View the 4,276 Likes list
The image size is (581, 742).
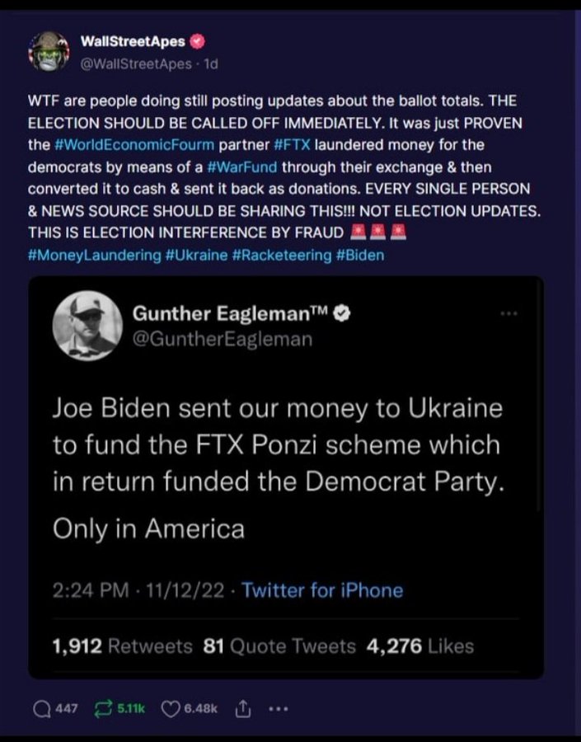[x=420, y=646]
